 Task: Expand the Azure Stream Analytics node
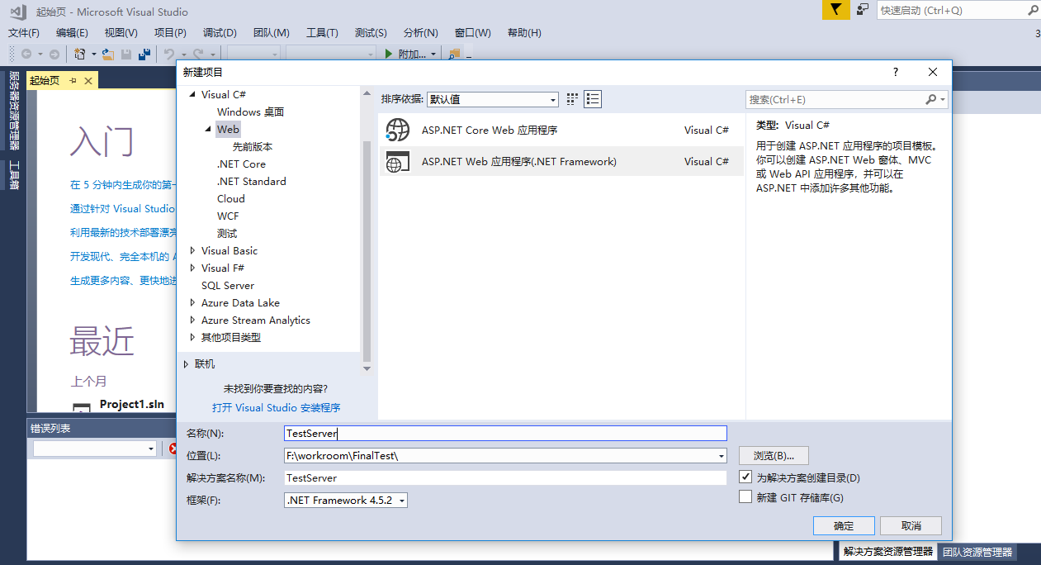(x=193, y=320)
